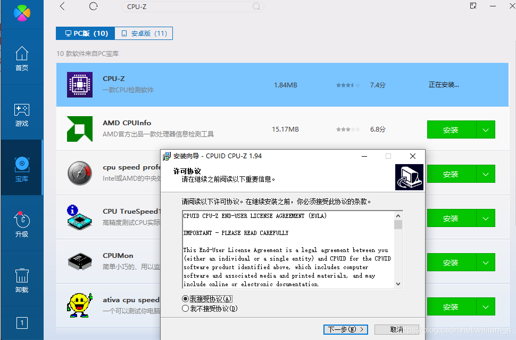Click the license text scrollbar up arrow
This screenshot has width=516, height=340.
point(398,216)
